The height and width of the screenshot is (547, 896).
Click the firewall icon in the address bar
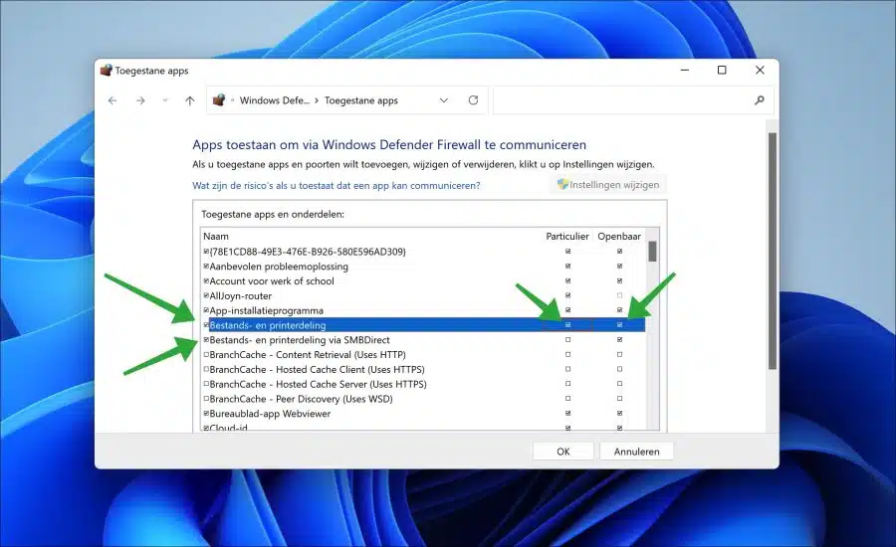(219, 99)
